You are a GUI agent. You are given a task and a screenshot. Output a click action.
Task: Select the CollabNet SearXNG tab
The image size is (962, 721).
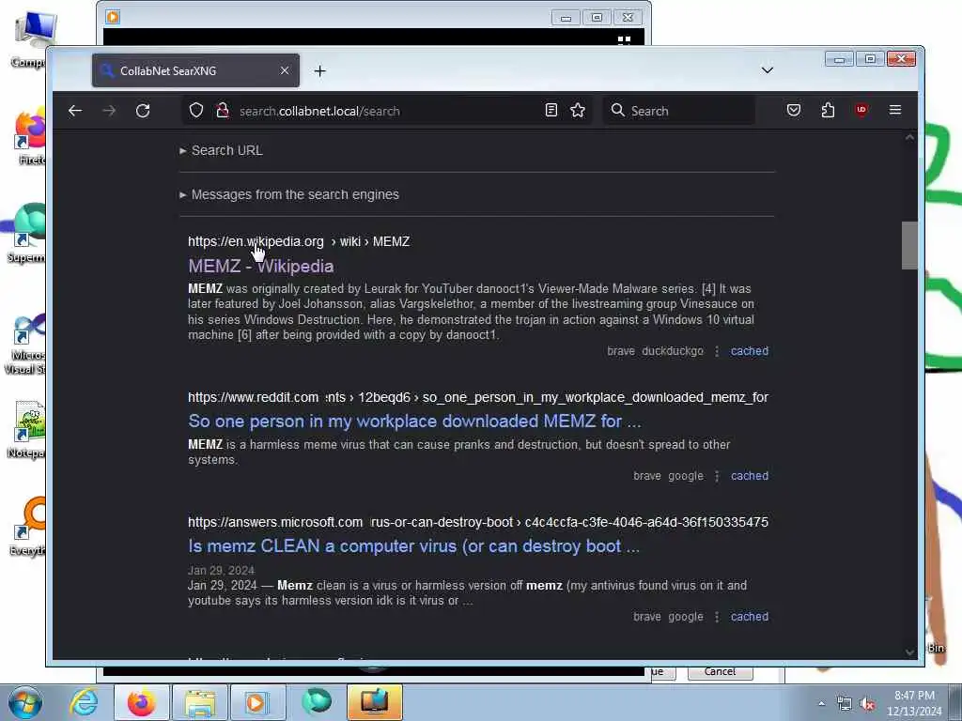coord(195,70)
